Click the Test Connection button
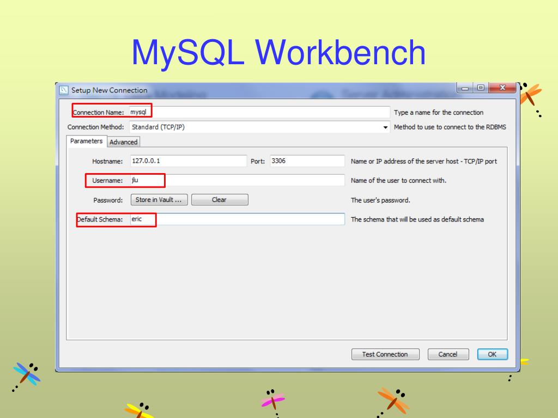 pyautogui.click(x=385, y=354)
